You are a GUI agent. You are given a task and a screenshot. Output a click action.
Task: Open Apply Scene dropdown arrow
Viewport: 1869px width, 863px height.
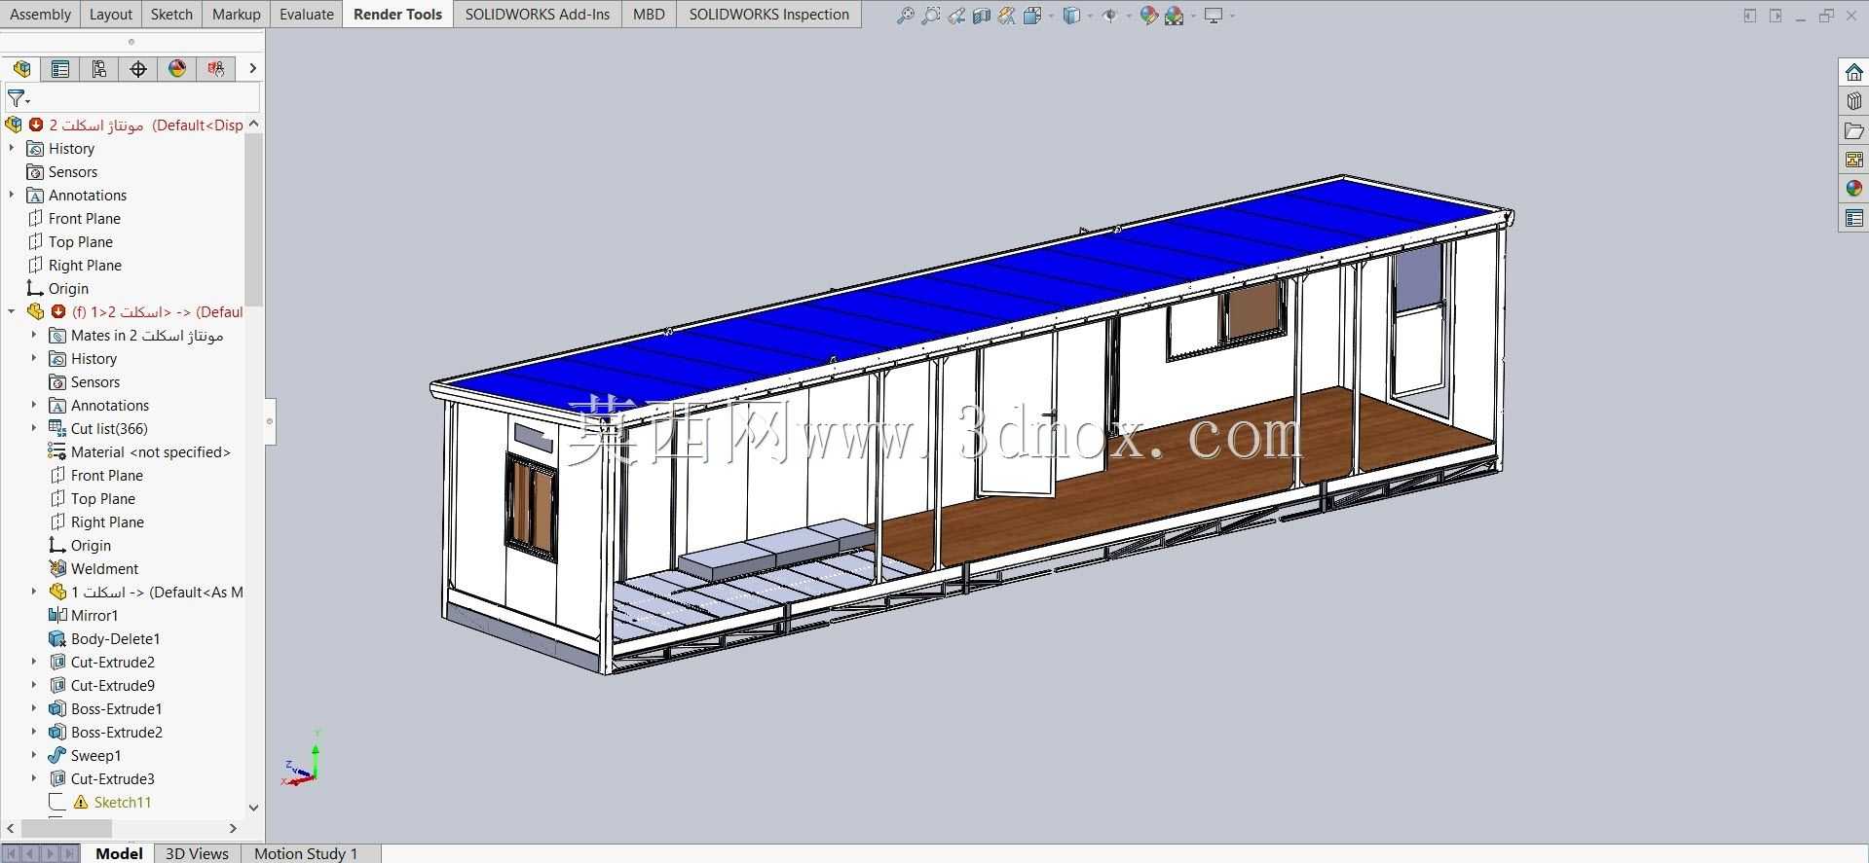coord(1192,16)
